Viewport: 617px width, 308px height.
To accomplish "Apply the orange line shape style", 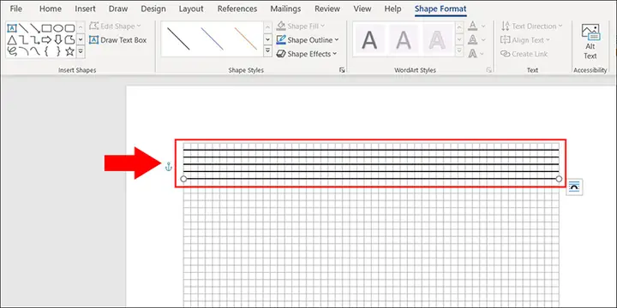I will tap(246, 38).
